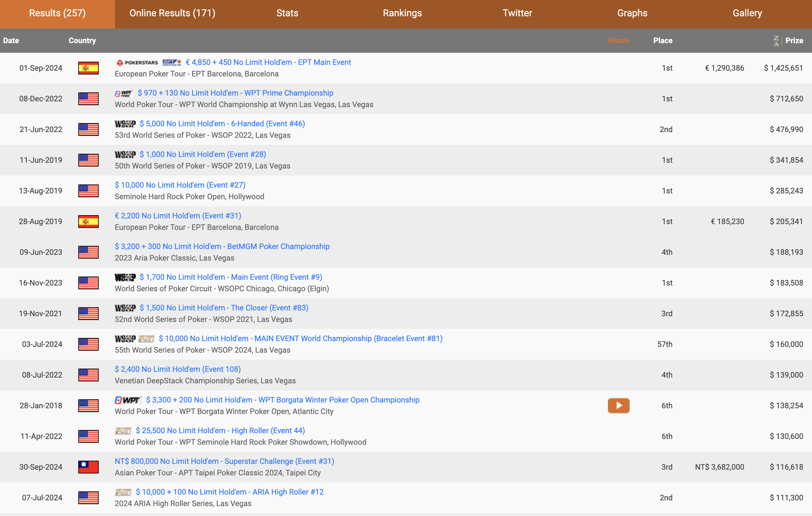This screenshot has height=516, width=812.
Task: Click the Spain flag for 01-Sep-2024 result
Action: click(x=88, y=68)
